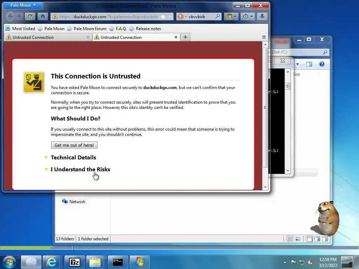The image size is (359, 269).
Task: Choose search engine via DuckDuckGo icon
Action: (x=181, y=16)
